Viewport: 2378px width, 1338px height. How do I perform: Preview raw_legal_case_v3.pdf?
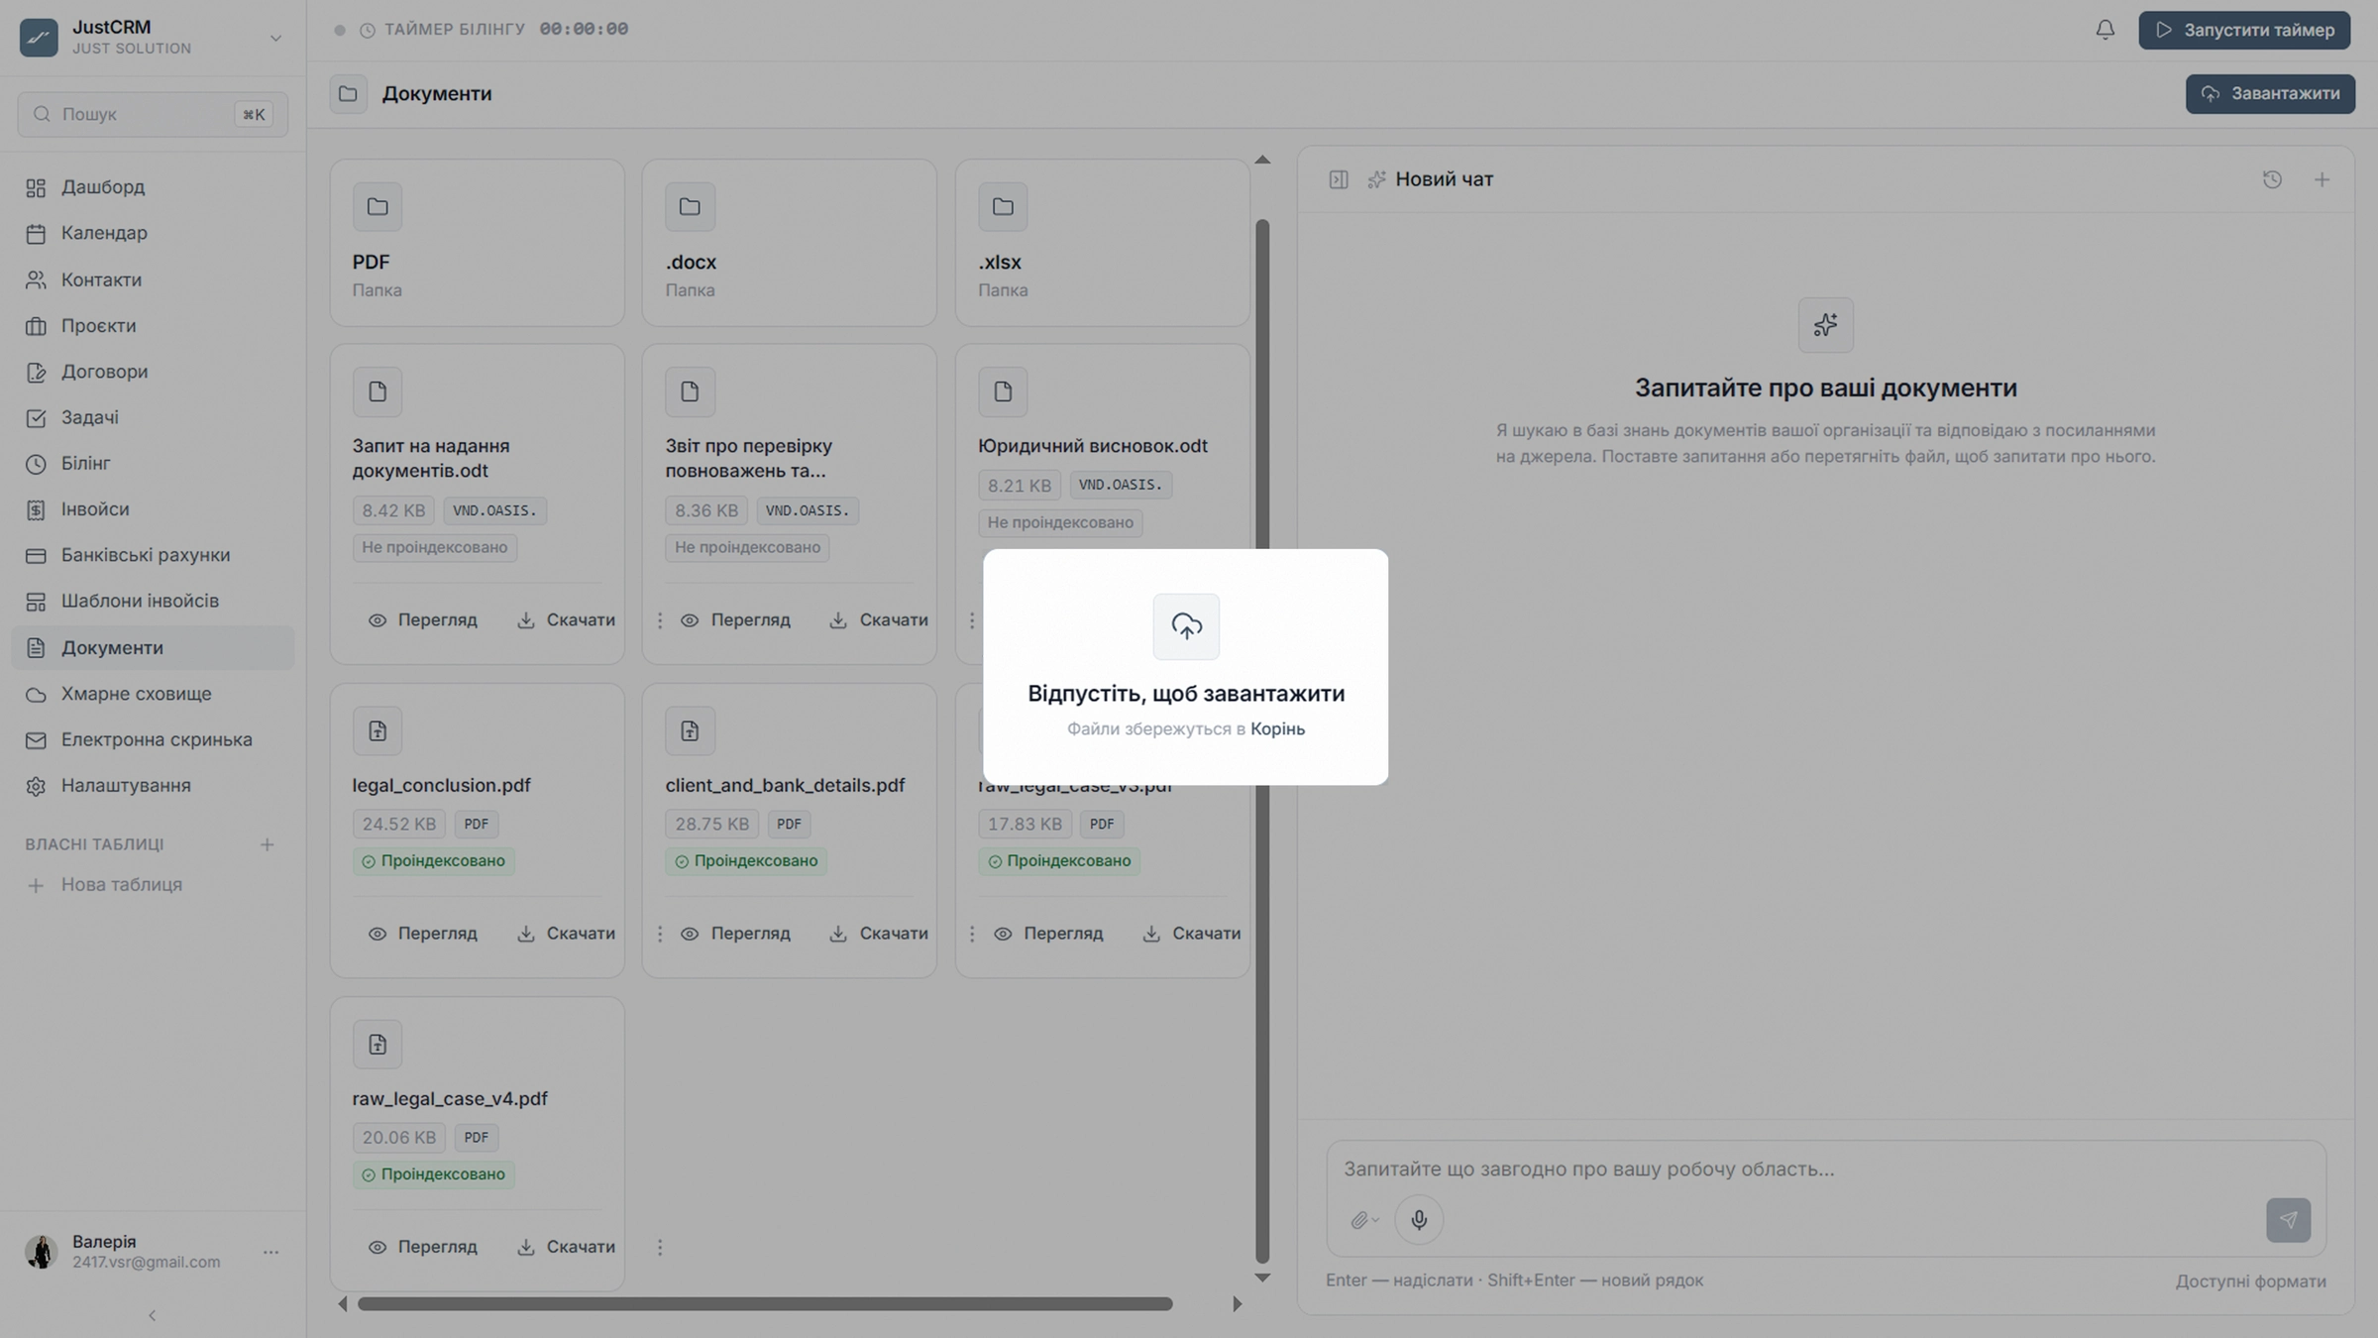[1048, 934]
